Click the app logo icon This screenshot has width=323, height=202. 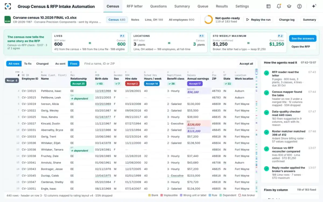click(8, 6)
